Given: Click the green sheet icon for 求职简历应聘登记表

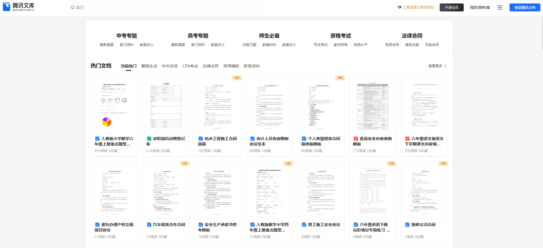Looking at the screenshot, I should 149,139.
